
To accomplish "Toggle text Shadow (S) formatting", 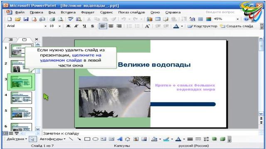I will [x=92, y=26].
